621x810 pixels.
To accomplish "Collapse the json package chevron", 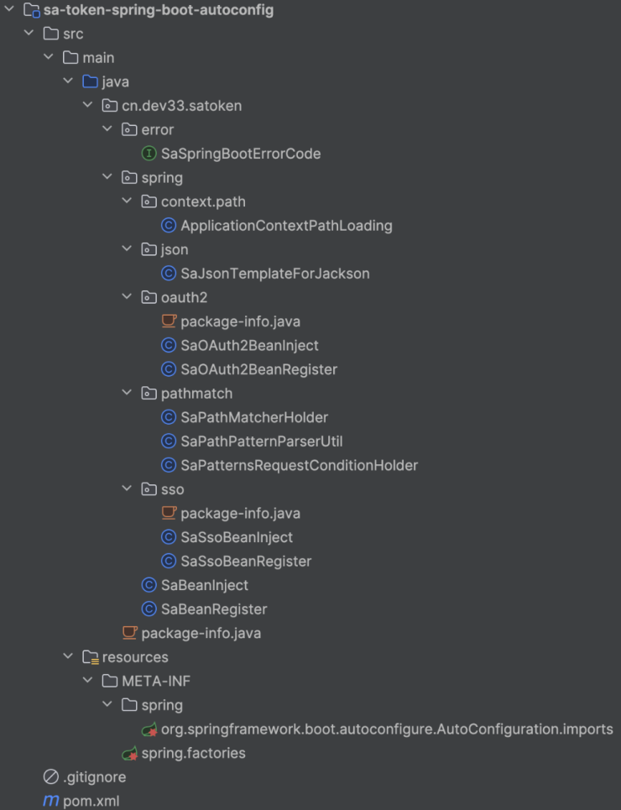I will pos(127,248).
